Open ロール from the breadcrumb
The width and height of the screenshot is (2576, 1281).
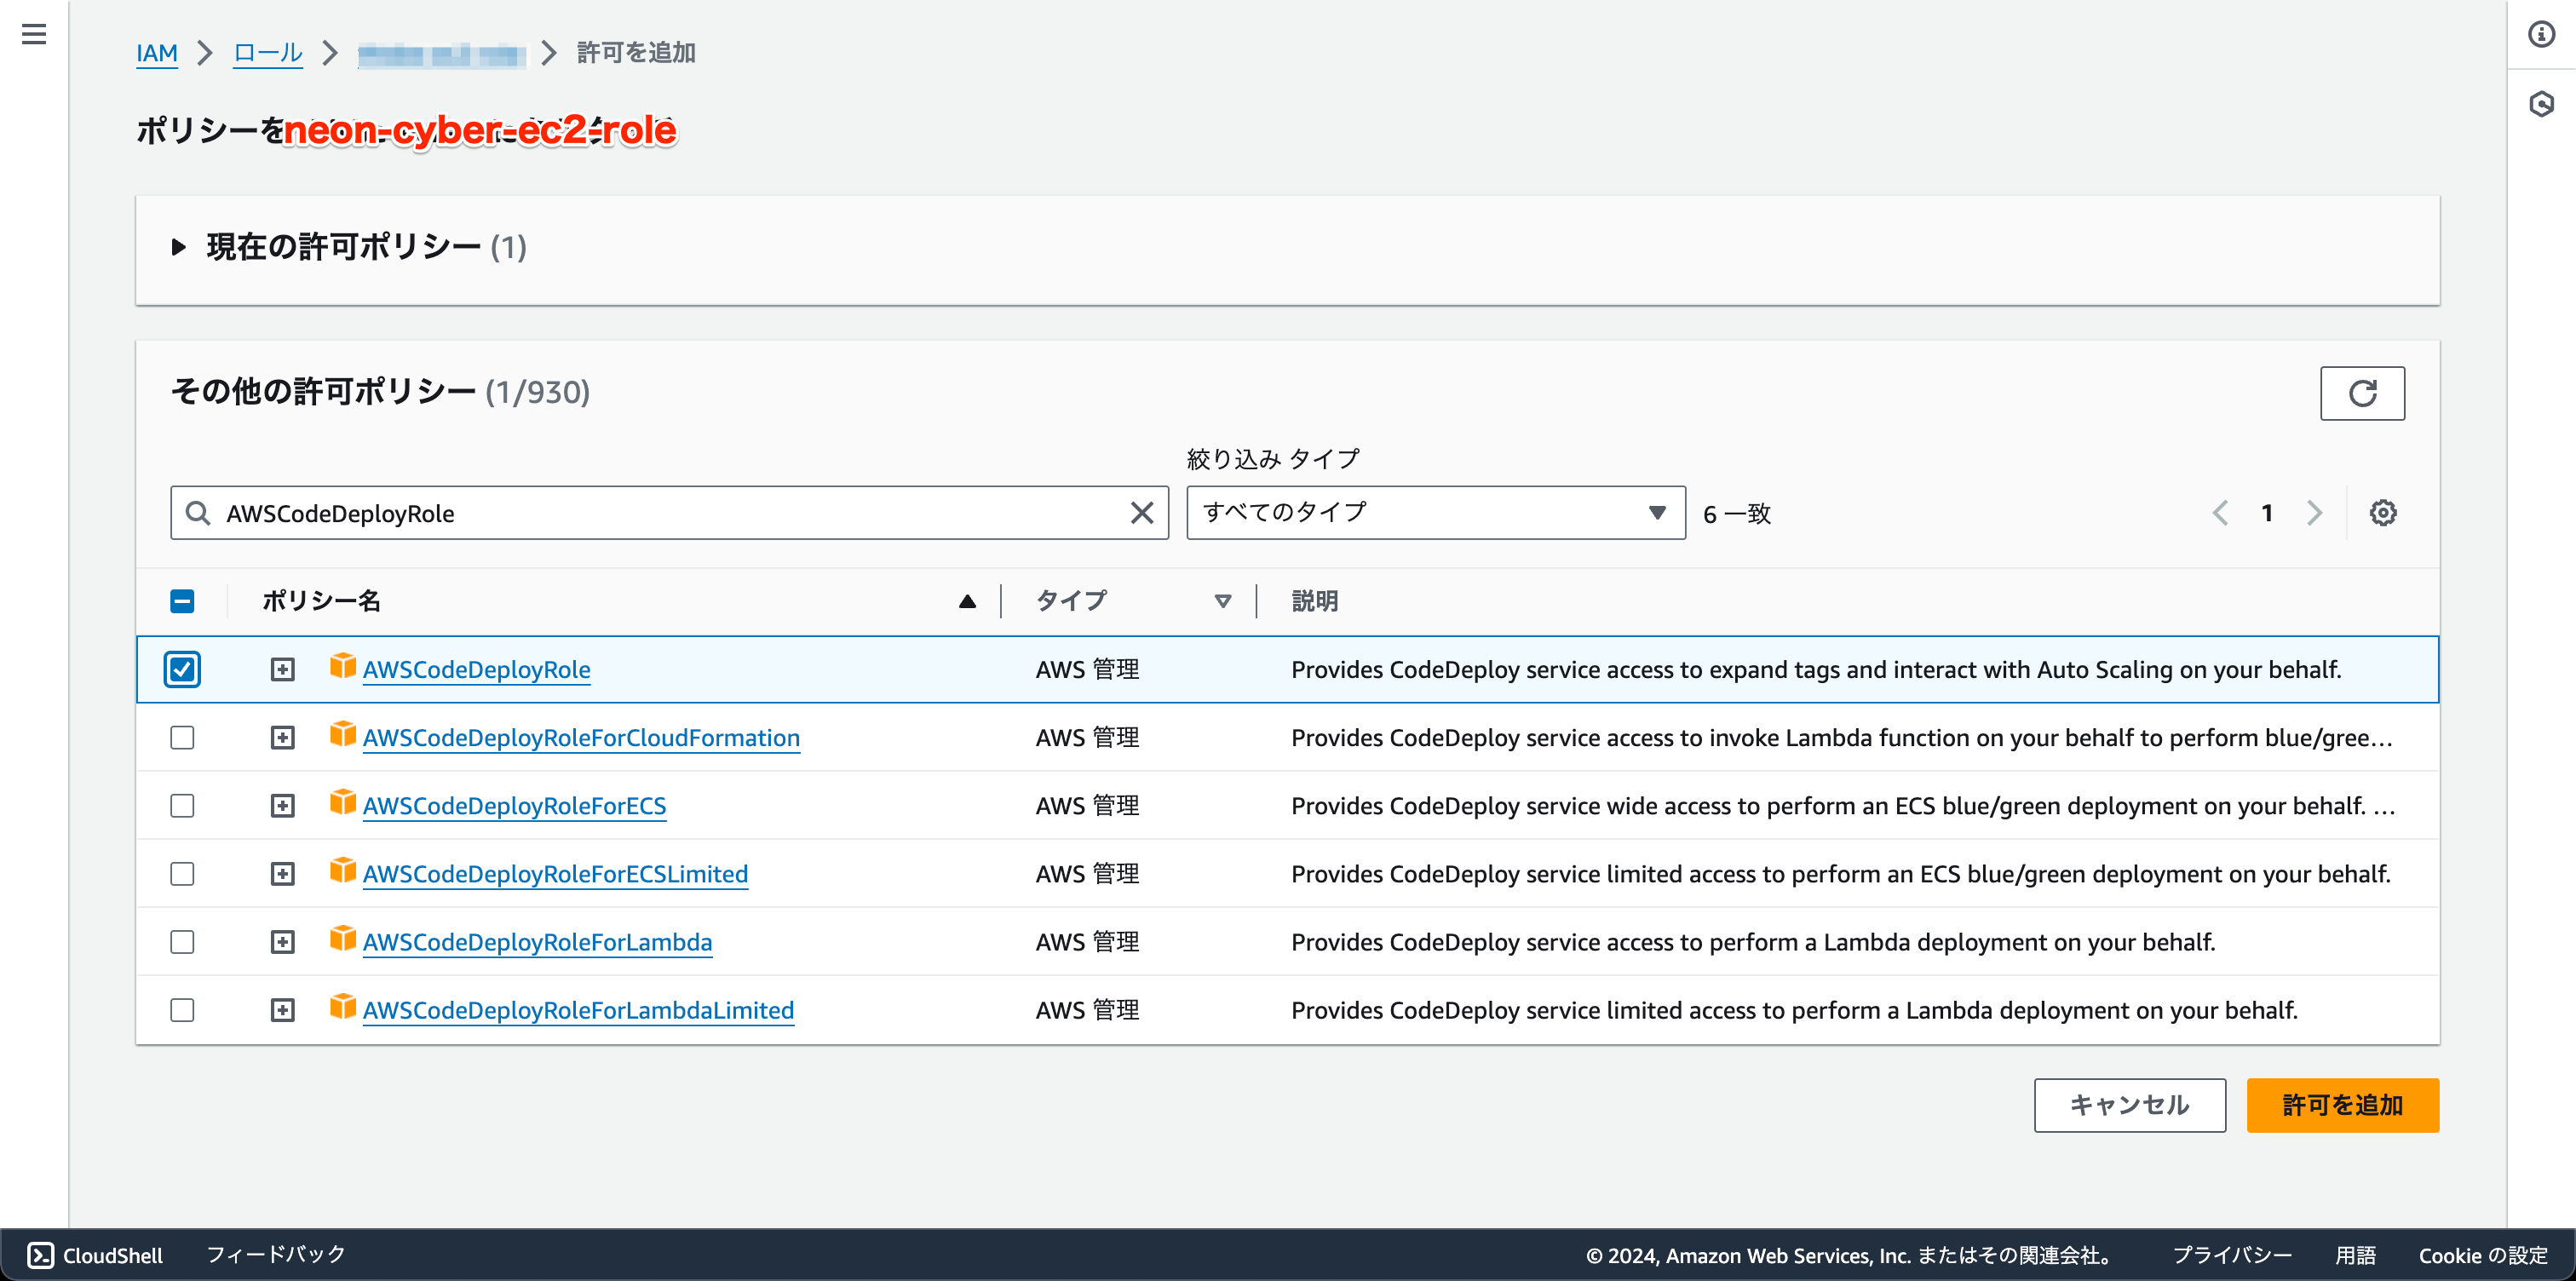click(x=266, y=53)
